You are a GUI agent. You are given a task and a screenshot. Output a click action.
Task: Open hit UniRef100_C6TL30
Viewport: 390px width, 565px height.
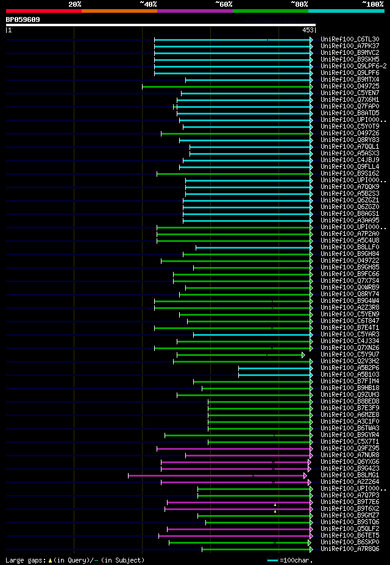coord(350,39)
